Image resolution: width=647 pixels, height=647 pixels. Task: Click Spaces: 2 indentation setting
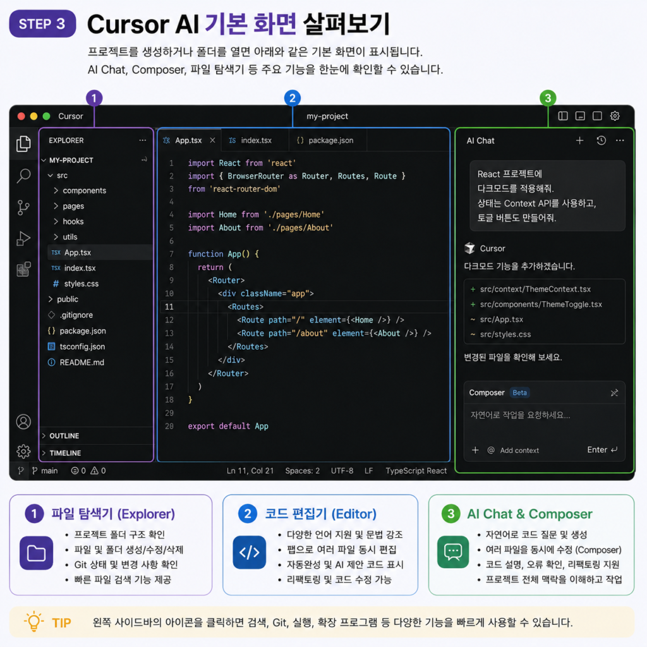303,471
